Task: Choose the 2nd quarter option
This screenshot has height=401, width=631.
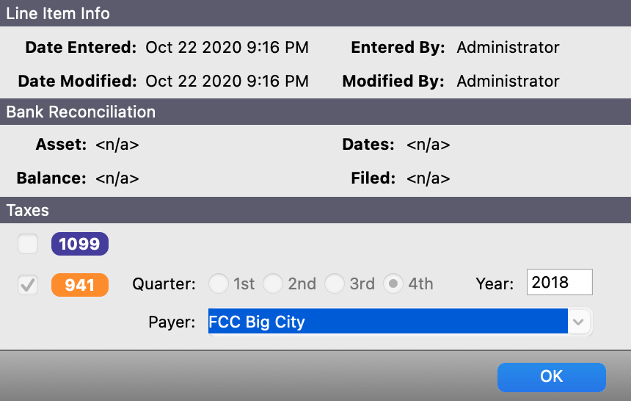Action: (x=273, y=283)
